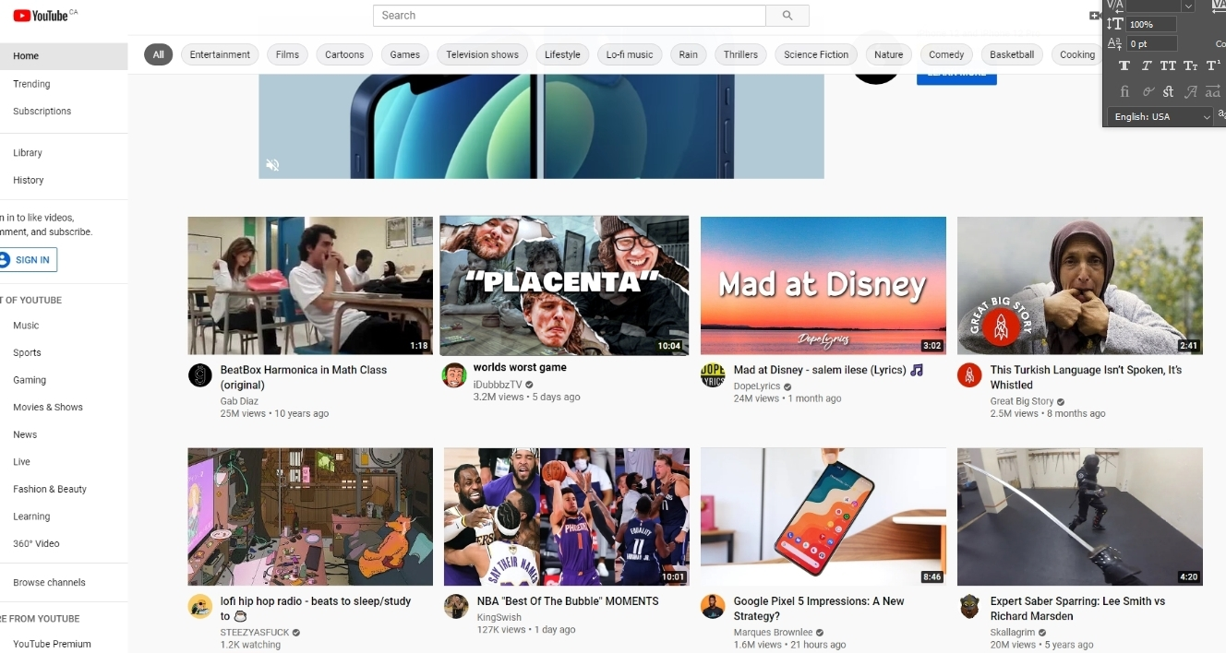The width and height of the screenshot is (1226, 653).
Task: Open the "PLACENTA" worlds worst game thumbnail
Action: [564, 286]
